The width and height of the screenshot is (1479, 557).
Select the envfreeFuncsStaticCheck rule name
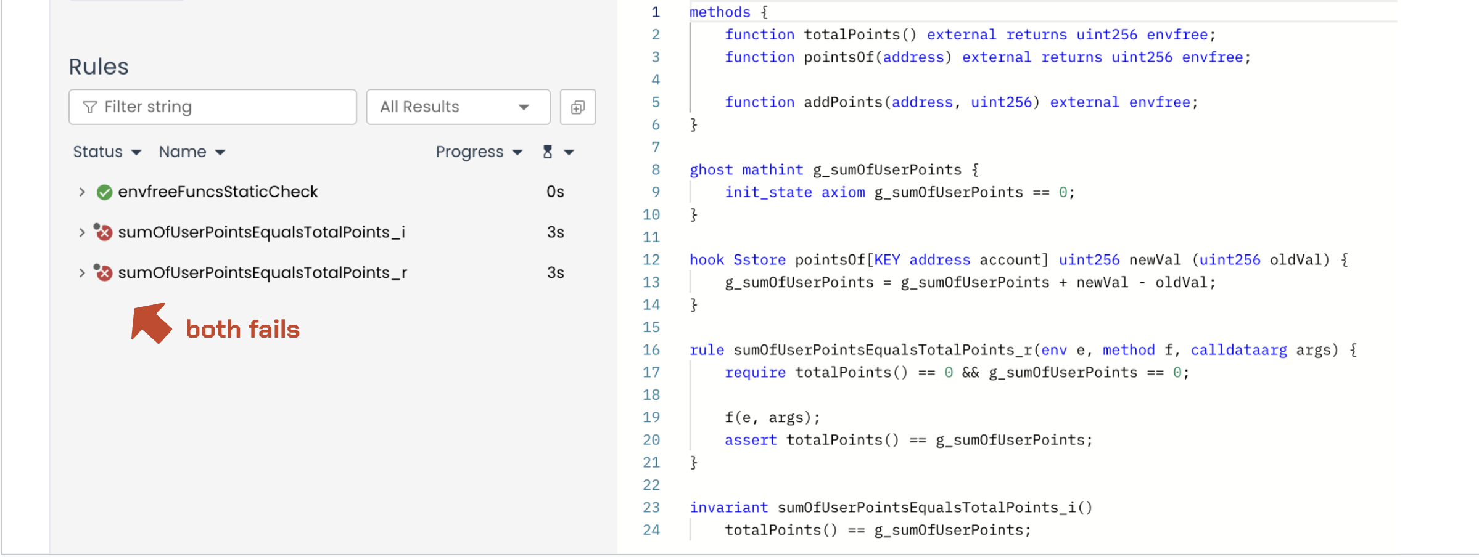[x=218, y=192]
